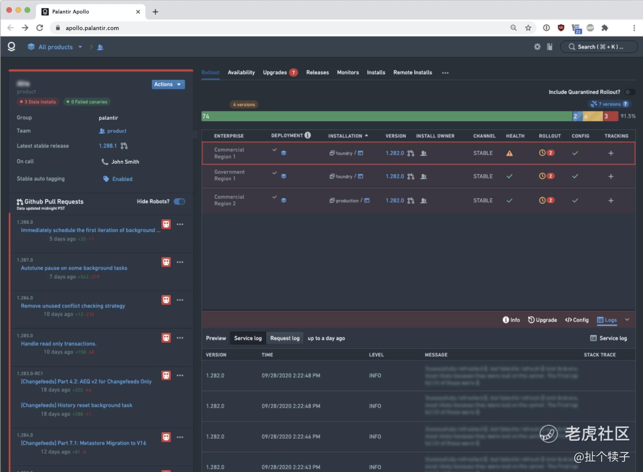Click the robot icon for PR 1.287.0

[166, 262]
